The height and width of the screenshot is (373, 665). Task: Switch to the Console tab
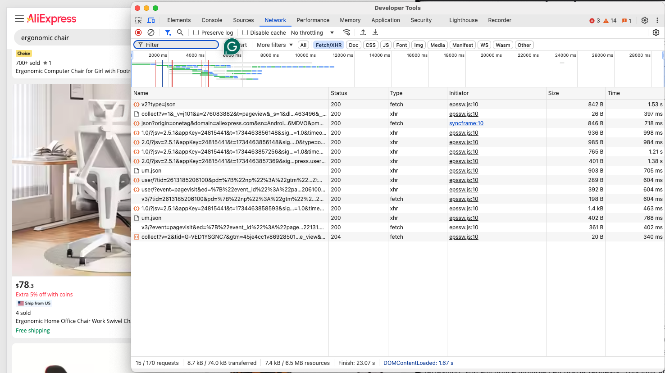(x=212, y=20)
